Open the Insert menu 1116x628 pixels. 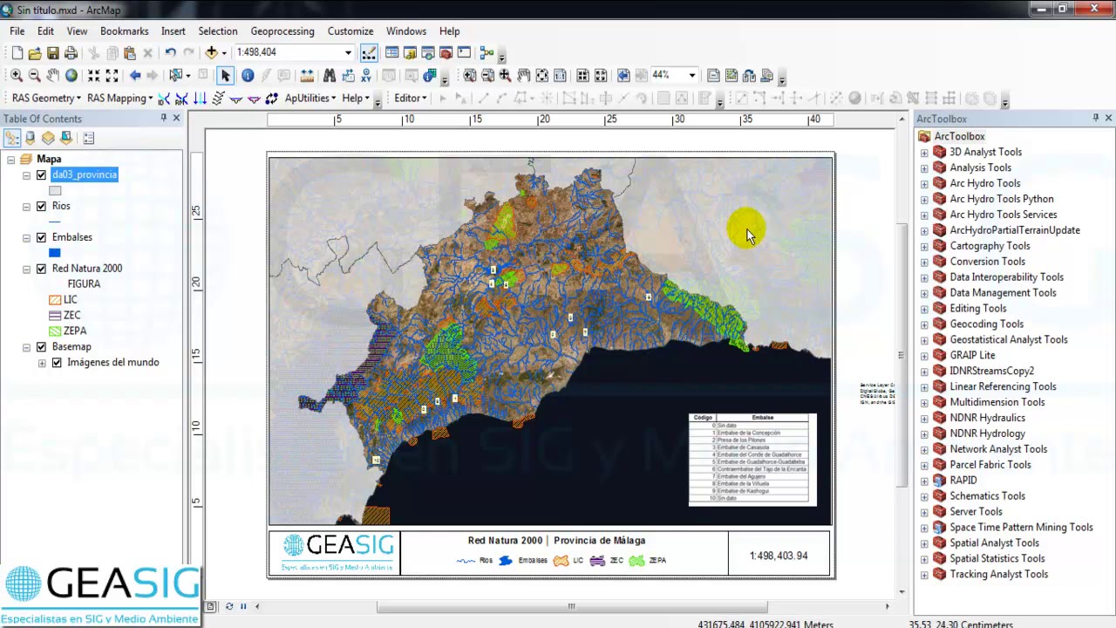coord(173,31)
